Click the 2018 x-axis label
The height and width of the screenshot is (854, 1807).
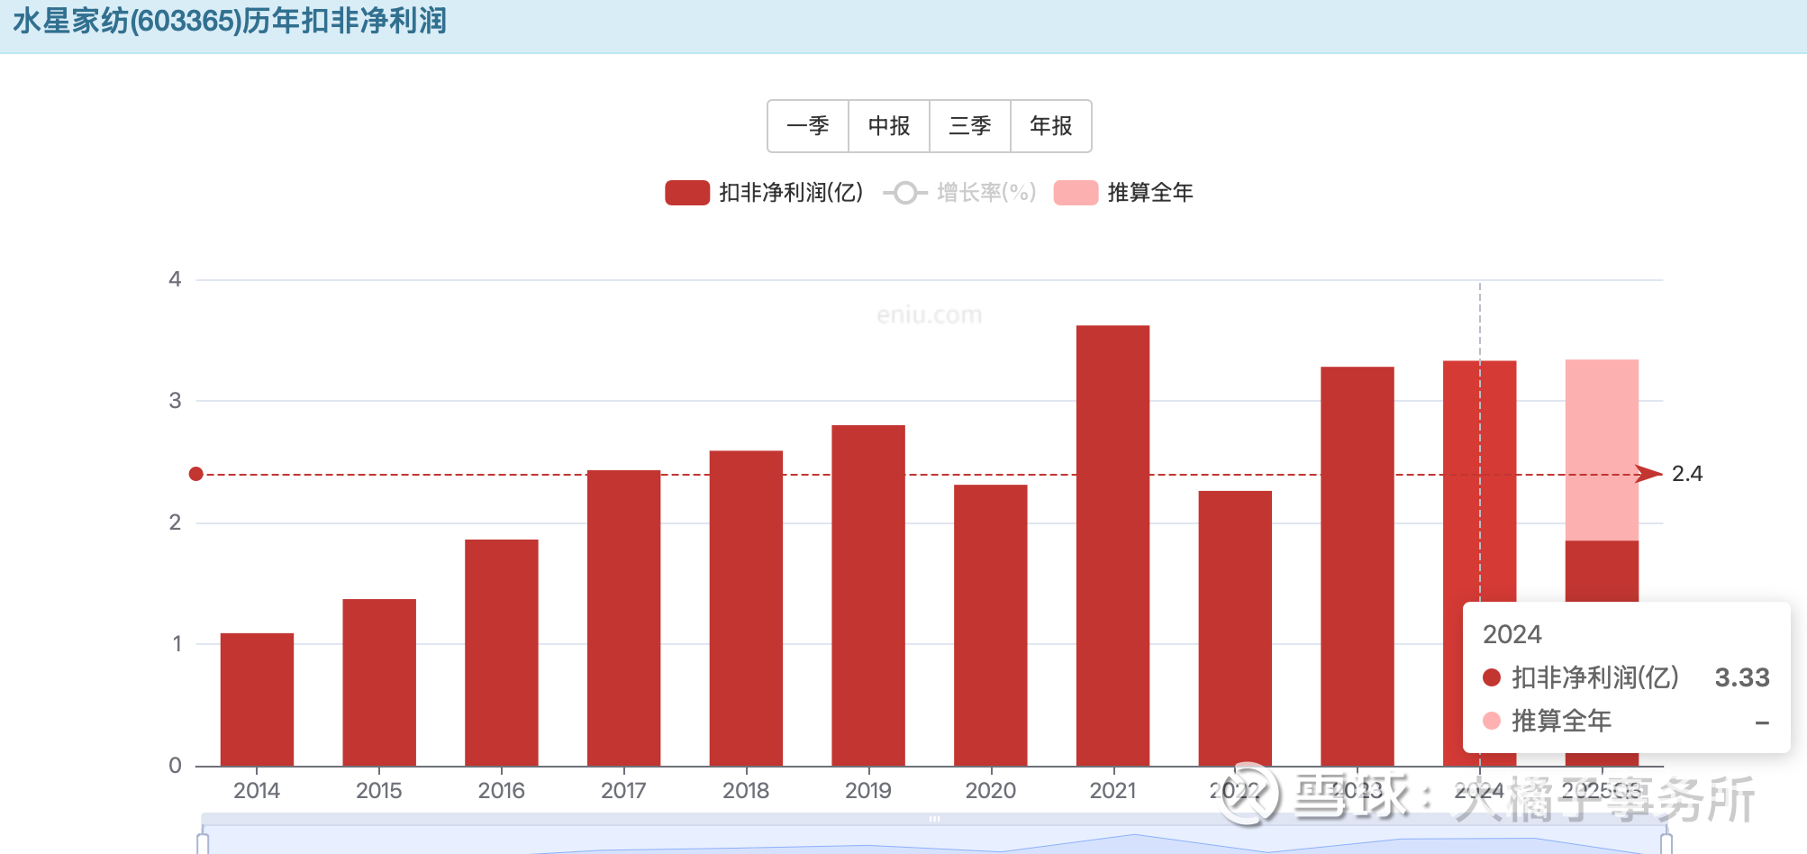[746, 791]
